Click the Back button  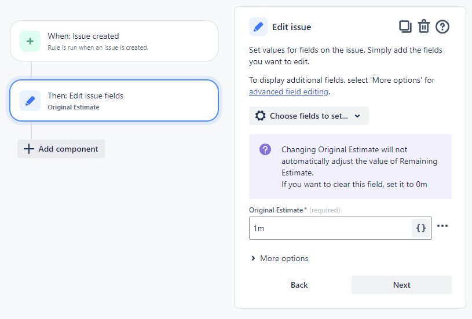click(x=299, y=285)
